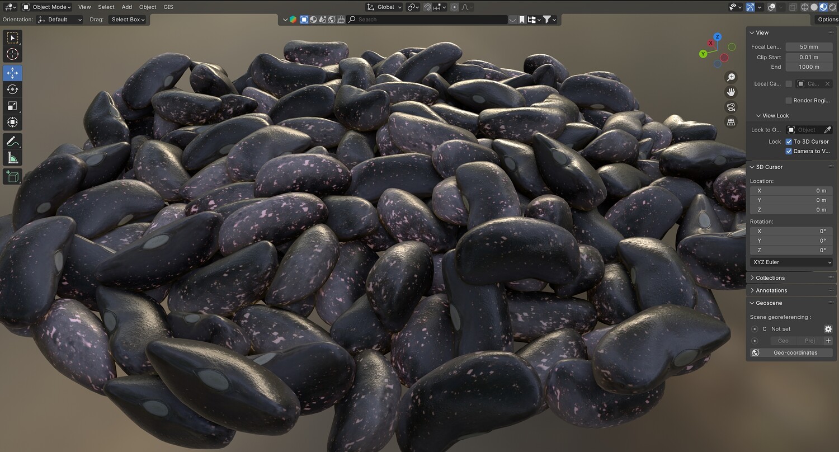839x452 pixels.
Task: Toggle proportional editing
Action: pyautogui.click(x=454, y=7)
